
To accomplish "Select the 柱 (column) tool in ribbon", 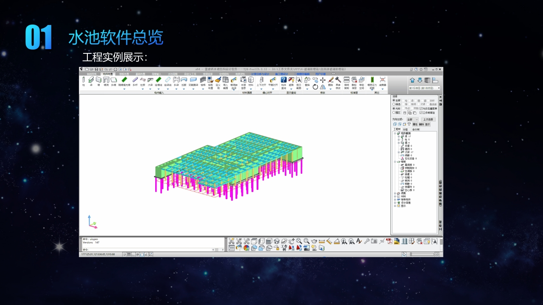I will pos(83,80).
